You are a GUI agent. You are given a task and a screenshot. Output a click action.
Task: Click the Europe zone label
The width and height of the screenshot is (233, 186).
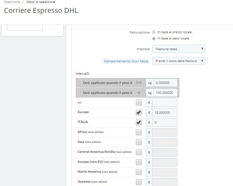tap(83, 112)
